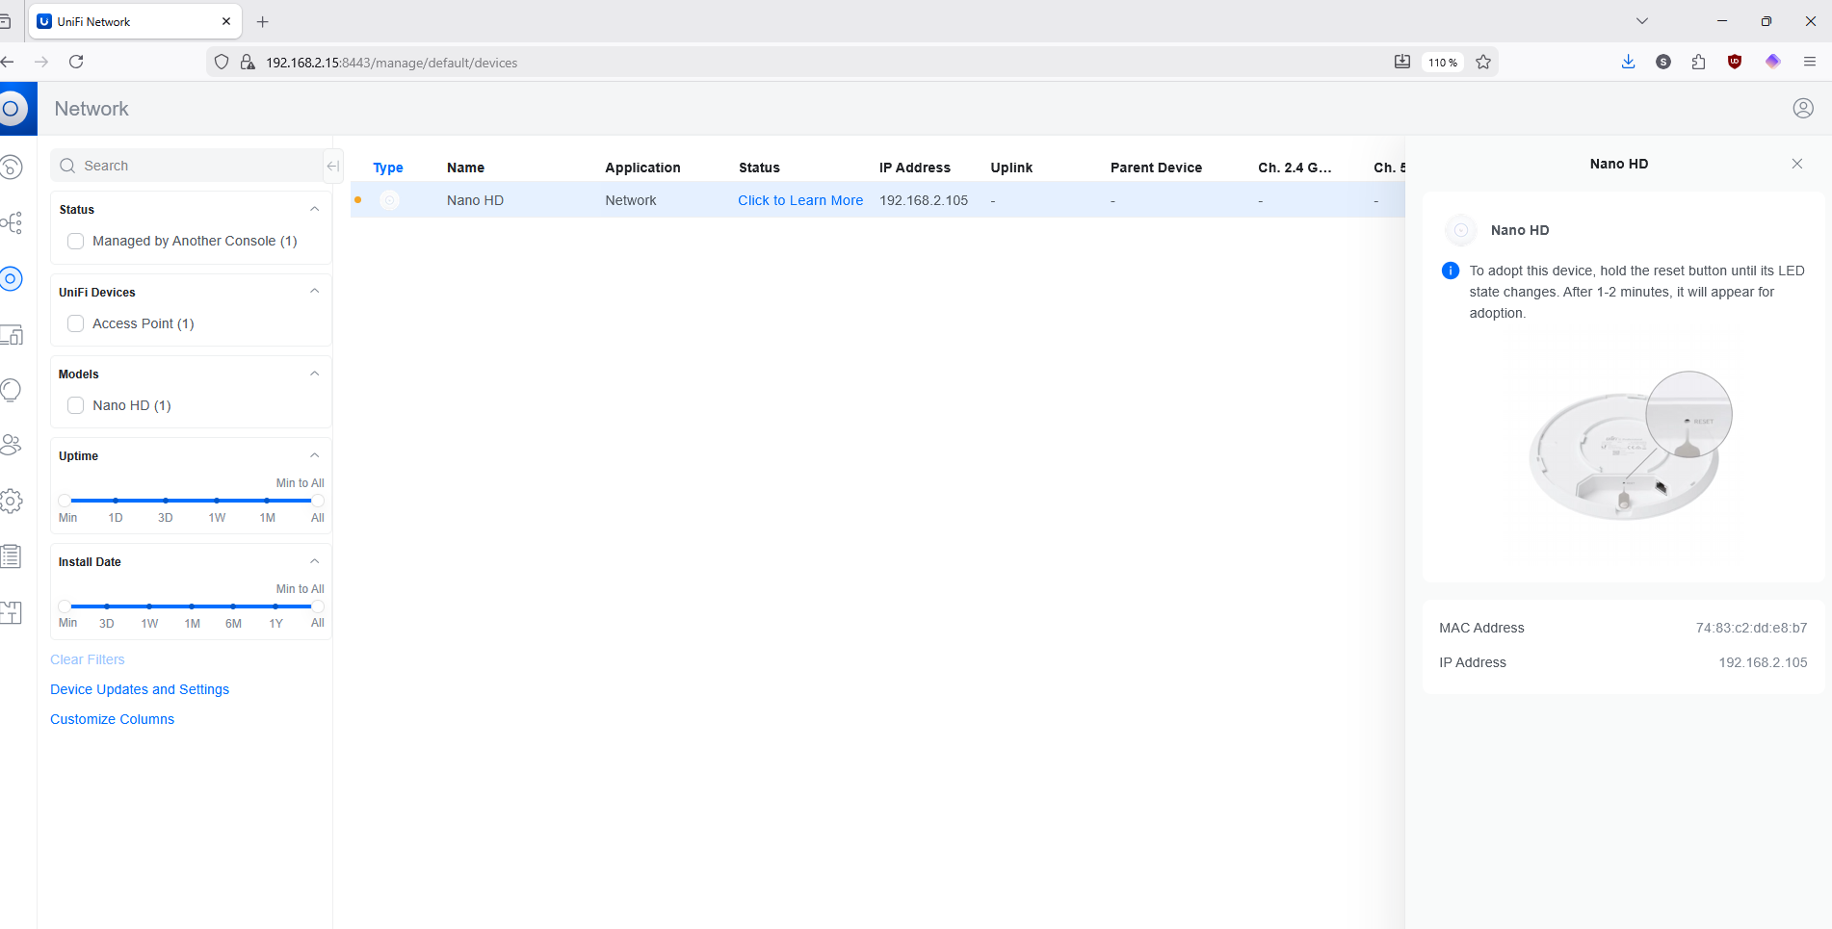Click into the device Search field
Screen dimensions: 1832x929
(193, 166)
